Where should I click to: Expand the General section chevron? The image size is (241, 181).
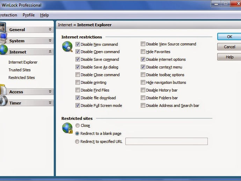coord(50,29)
